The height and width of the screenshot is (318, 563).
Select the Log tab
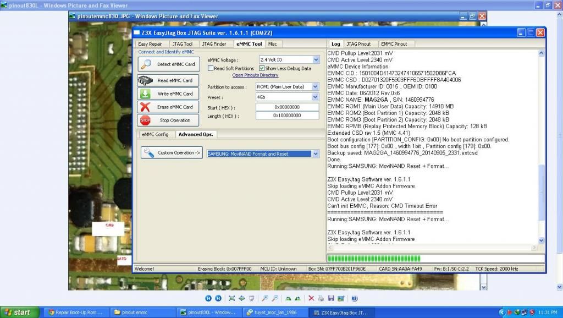[x=336, y=44]
